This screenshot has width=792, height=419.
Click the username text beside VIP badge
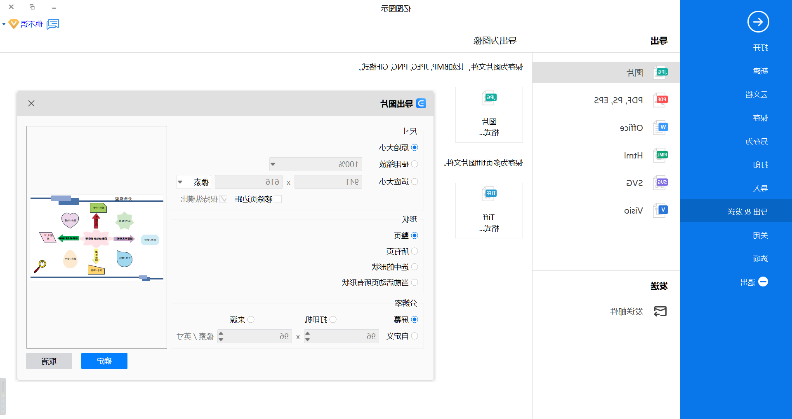[x=32, y=24]
